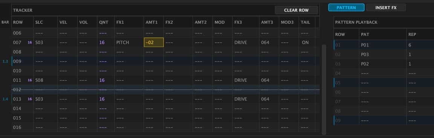Select tracker row 008

pyautogui.click(x=165, y=52)
